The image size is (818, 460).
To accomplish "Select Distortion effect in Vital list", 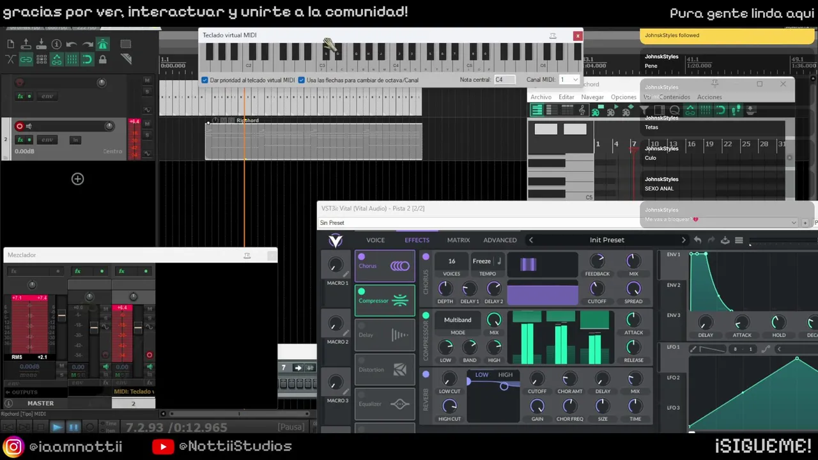I will point(385,369).
